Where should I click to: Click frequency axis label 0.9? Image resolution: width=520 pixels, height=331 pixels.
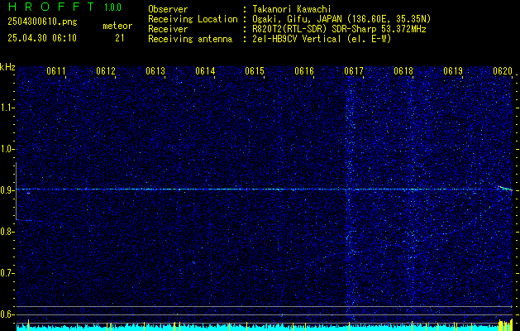[7, 190]
